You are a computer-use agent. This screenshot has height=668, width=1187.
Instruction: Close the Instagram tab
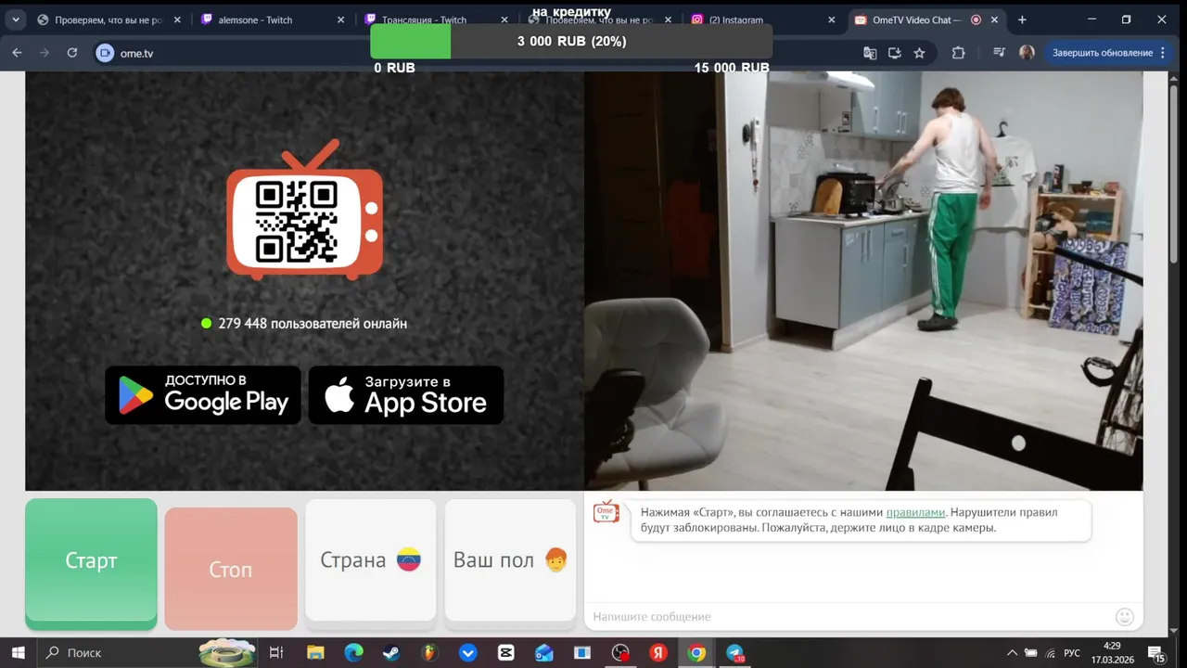click(831, 19)
